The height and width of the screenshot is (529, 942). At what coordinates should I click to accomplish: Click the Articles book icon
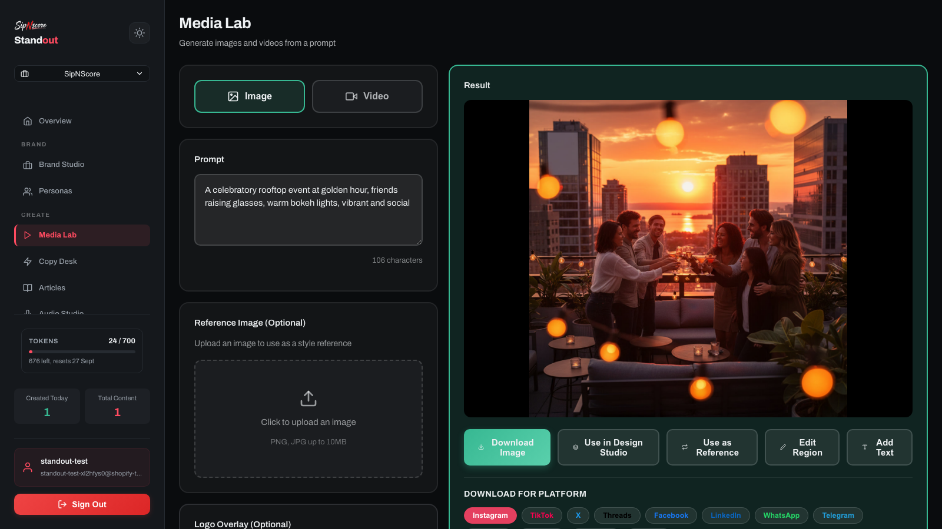coord(28,288)
